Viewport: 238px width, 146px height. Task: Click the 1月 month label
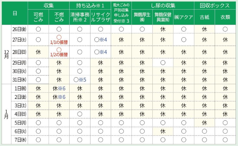(7, 114)
